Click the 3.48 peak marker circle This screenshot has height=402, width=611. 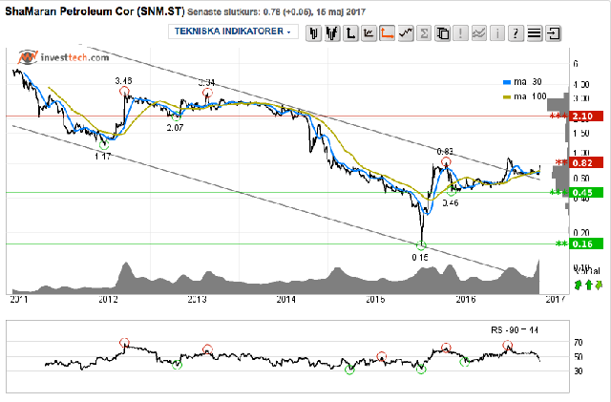124,92
